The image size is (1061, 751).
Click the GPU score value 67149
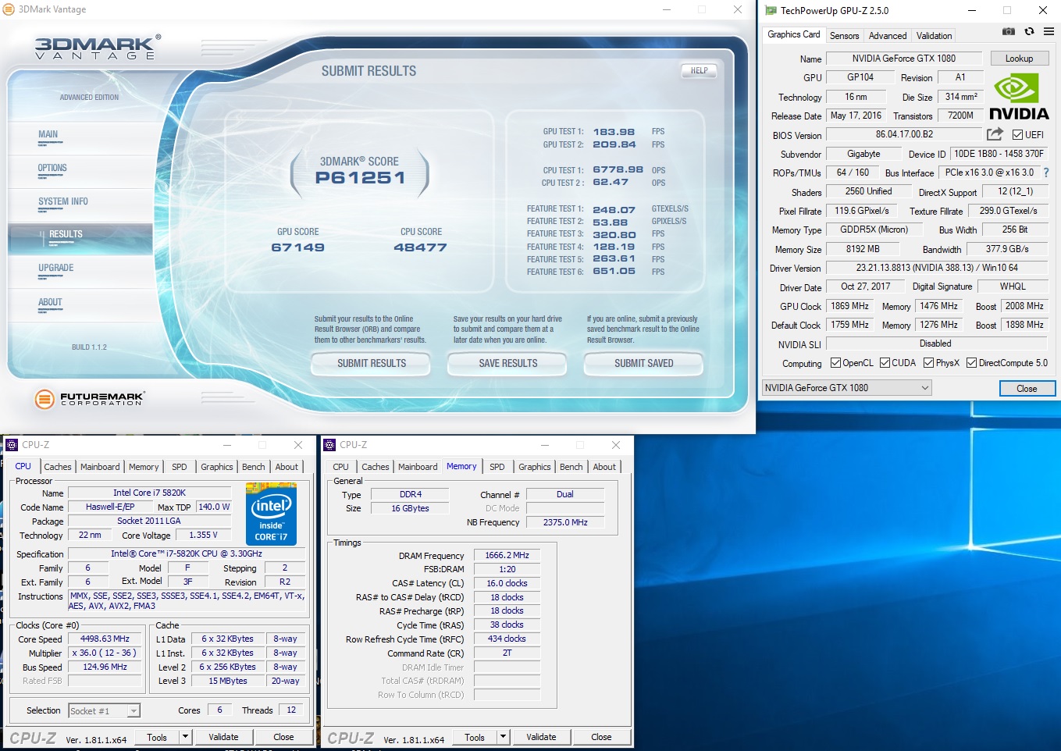coord(298,247)
